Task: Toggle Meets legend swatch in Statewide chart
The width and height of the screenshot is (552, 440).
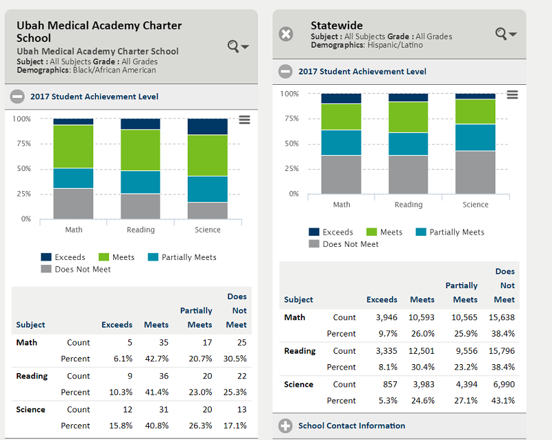Action: (x=372, y=232)
